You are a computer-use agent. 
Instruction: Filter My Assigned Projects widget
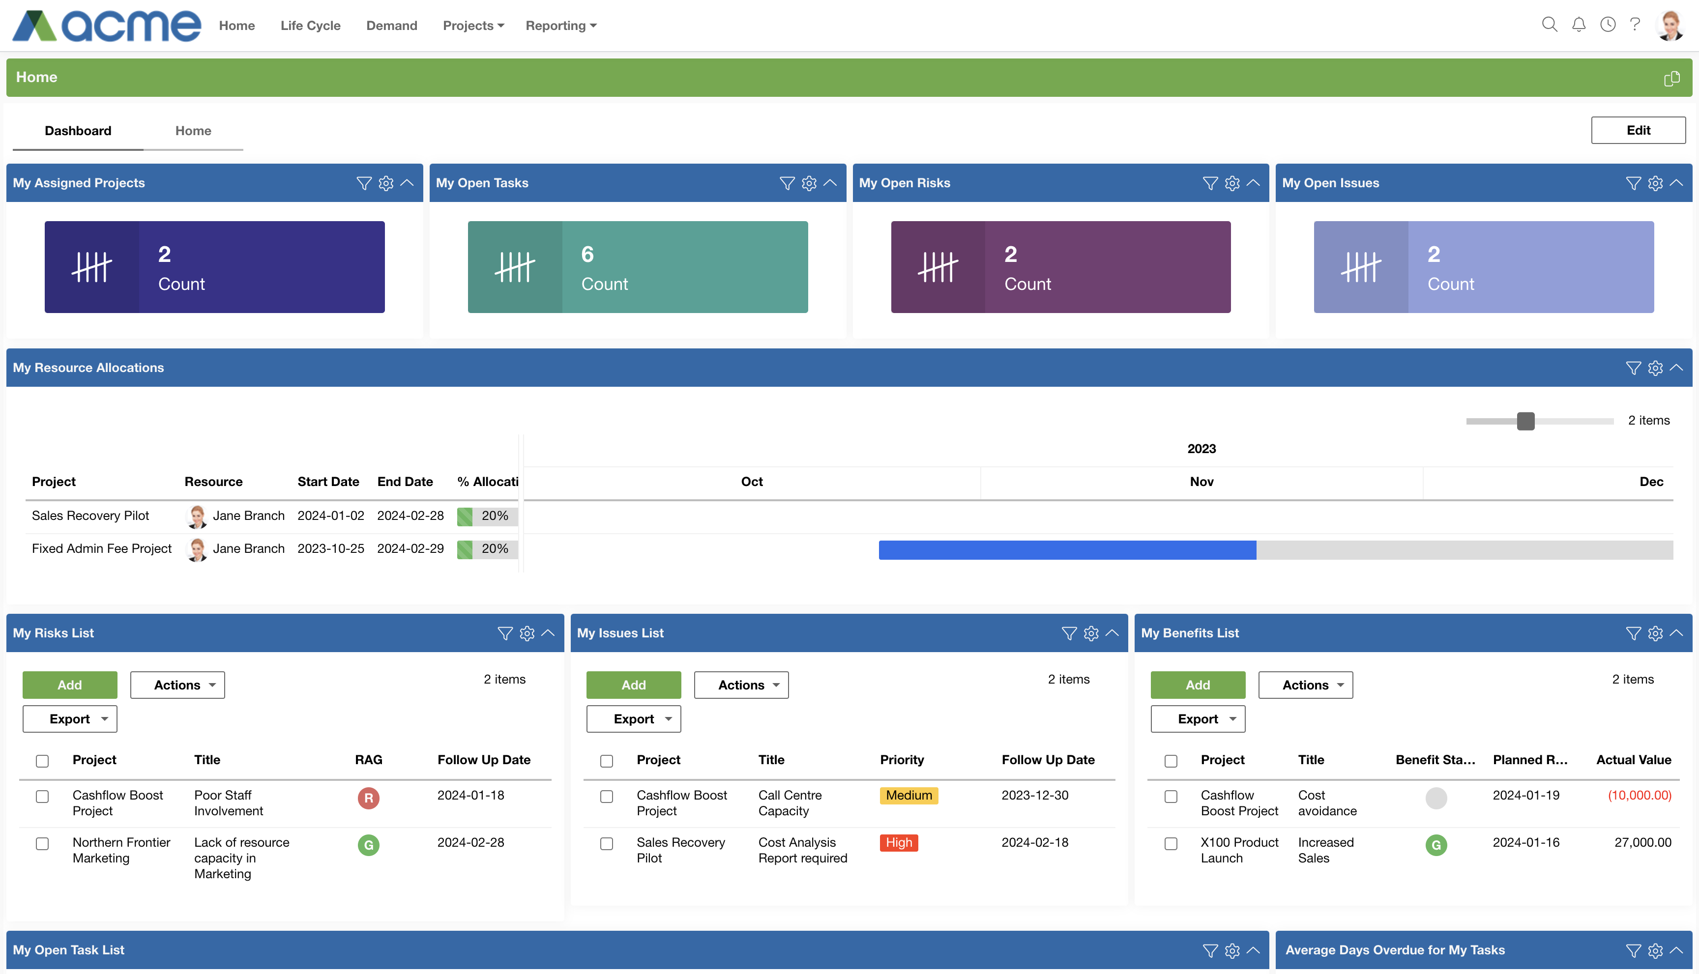364,183
